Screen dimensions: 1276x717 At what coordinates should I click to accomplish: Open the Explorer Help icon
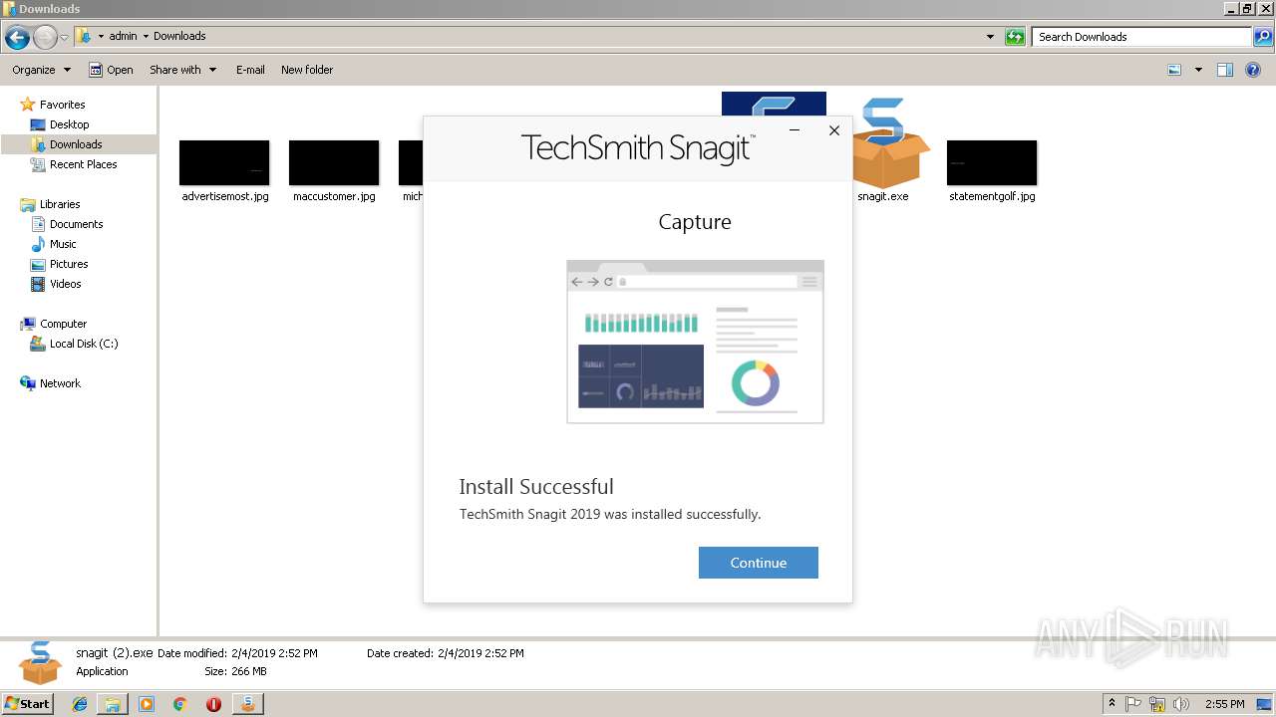(1254, 70)
